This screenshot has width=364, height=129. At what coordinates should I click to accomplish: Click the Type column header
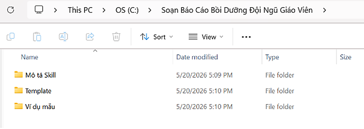point(272,57)
